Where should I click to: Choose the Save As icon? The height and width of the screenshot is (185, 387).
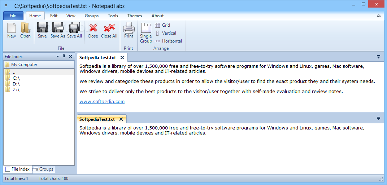[58, 30]
